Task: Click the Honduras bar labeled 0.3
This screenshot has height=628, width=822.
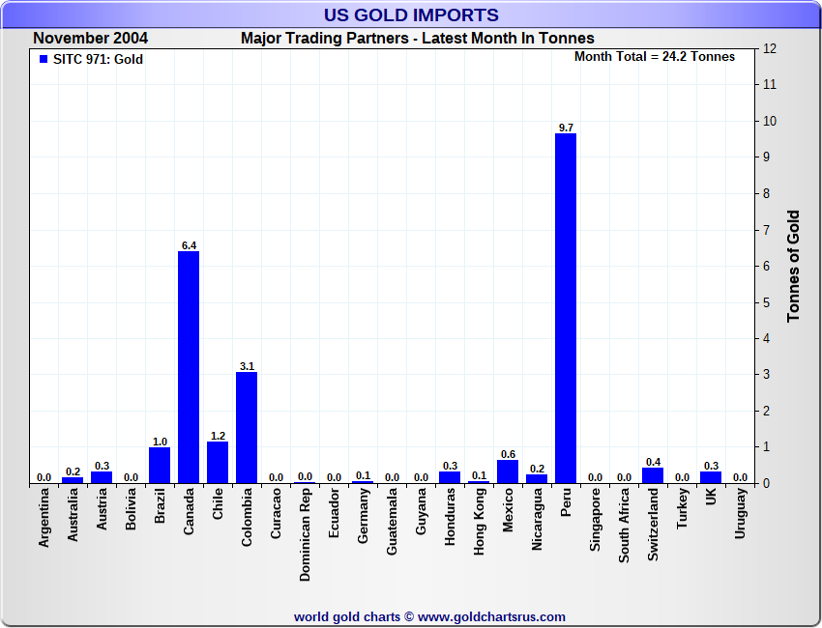Action: coord(450,477)
